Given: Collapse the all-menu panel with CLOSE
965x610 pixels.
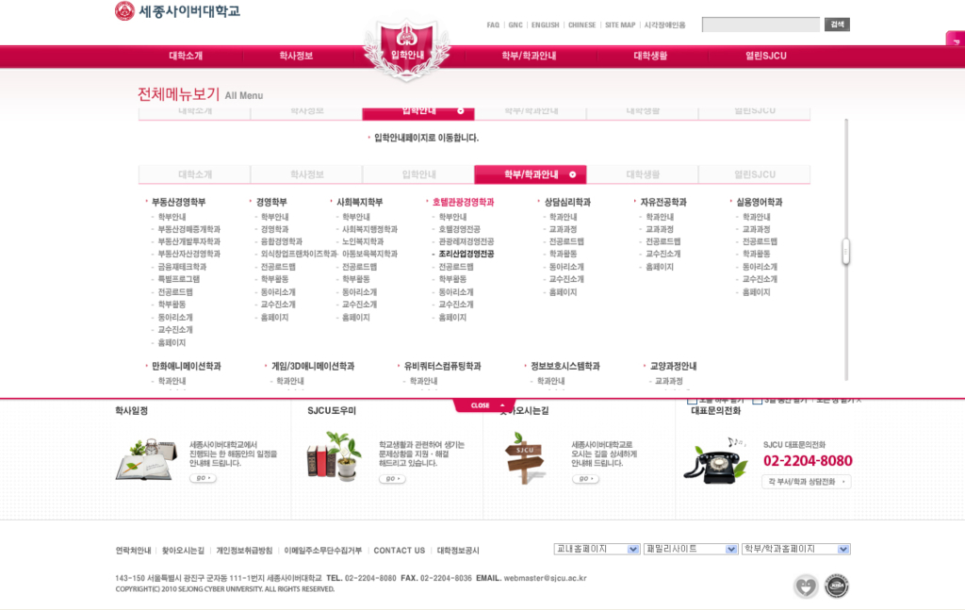Looking at the screenshot, I should (x=484, y=405).
